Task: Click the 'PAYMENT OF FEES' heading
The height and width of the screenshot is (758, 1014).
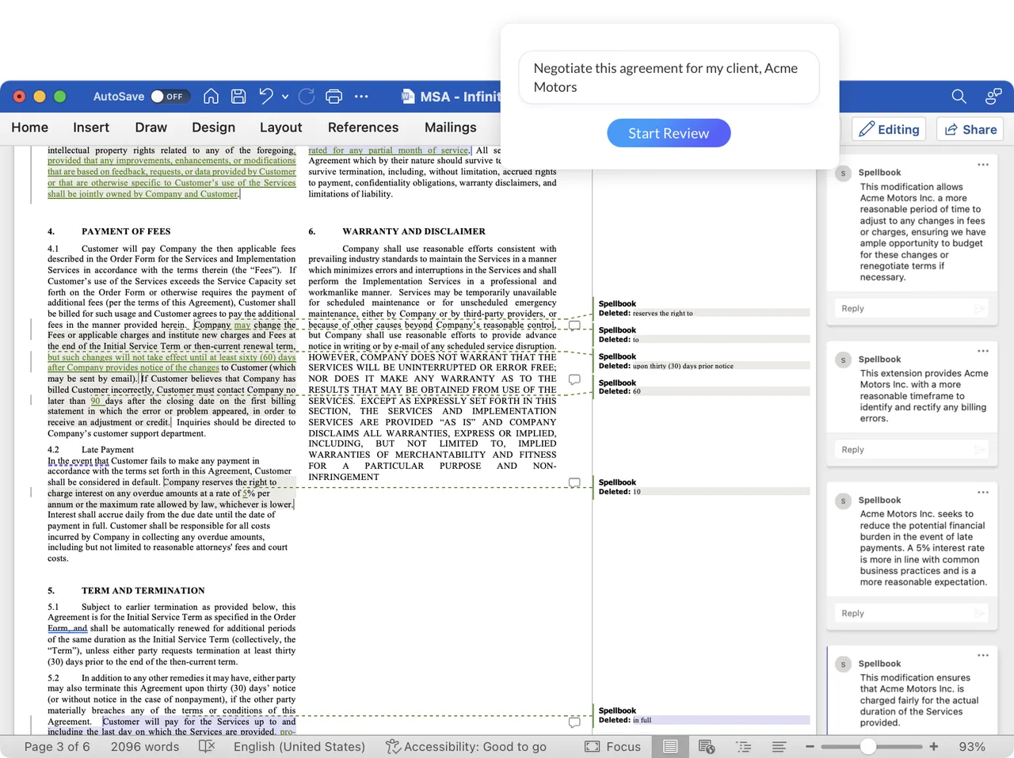Action: (126, 232)
